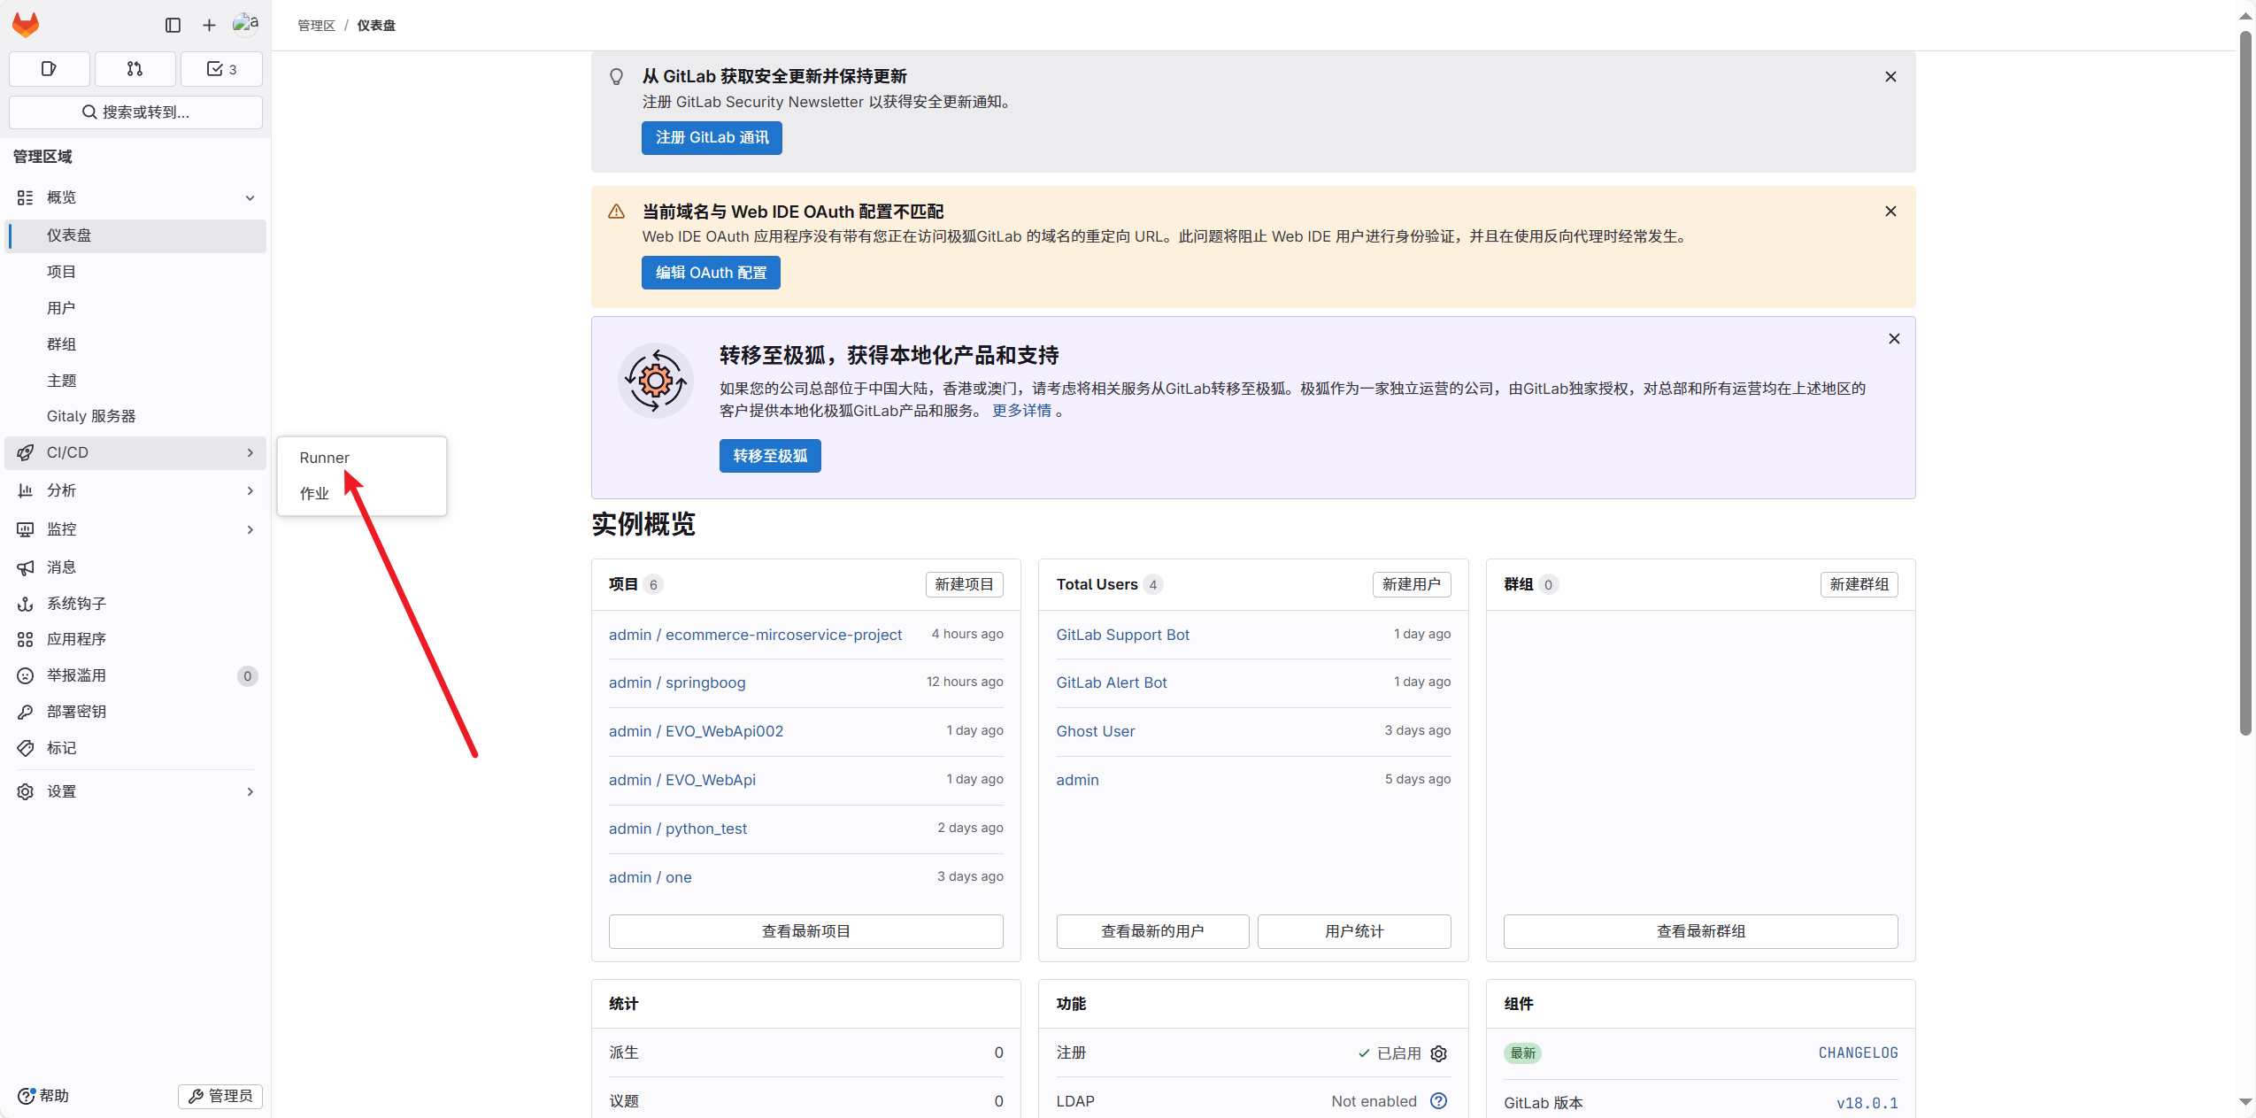
Task: Collapse the 概览 section in the sidebar
Action: [x=250, y=197]
